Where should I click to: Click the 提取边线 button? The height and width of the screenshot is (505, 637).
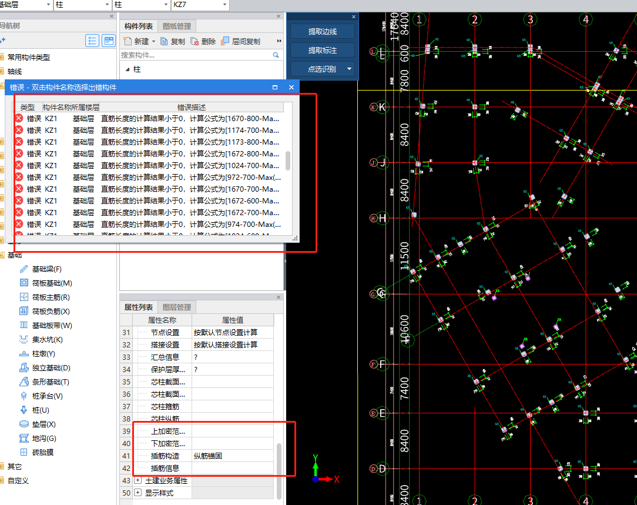click(x=323, y=32)
